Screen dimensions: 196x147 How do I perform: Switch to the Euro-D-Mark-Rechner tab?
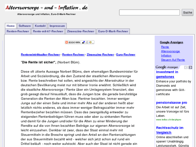pos(113,31)
